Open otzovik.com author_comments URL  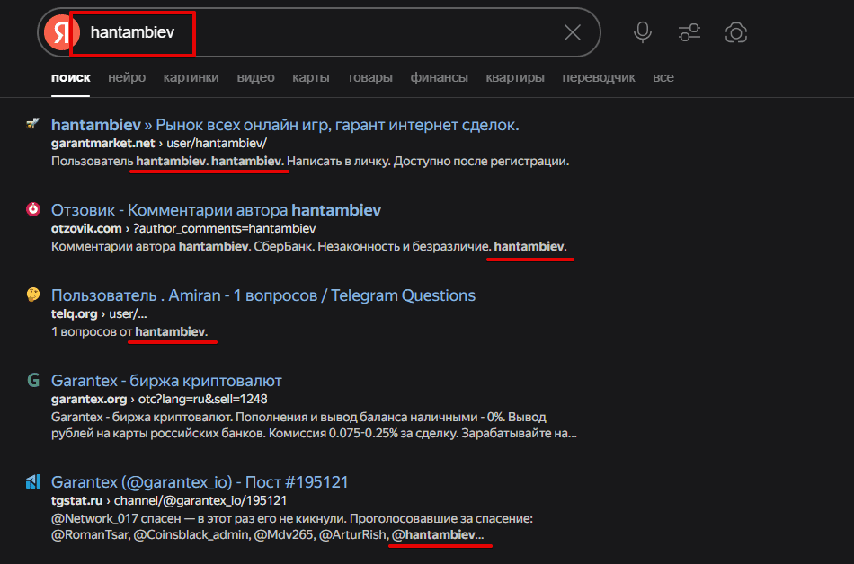[183, 229]
